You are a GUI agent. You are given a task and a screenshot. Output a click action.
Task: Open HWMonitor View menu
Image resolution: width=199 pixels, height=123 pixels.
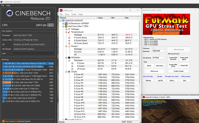point(67,14)
